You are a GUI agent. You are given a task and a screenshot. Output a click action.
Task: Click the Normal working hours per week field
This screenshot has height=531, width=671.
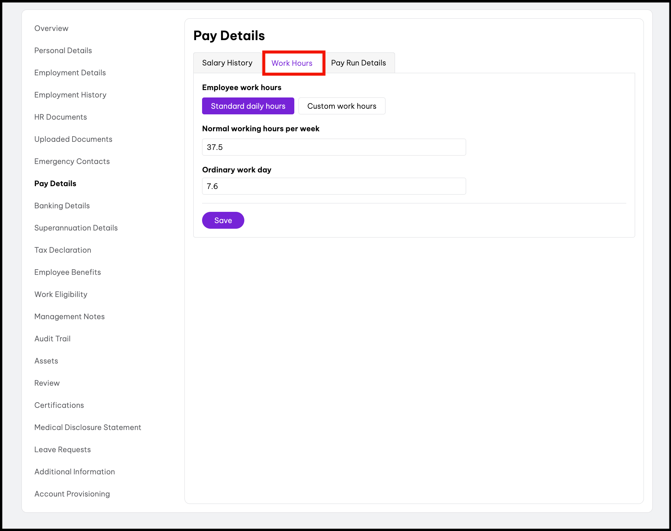(334, 147)
